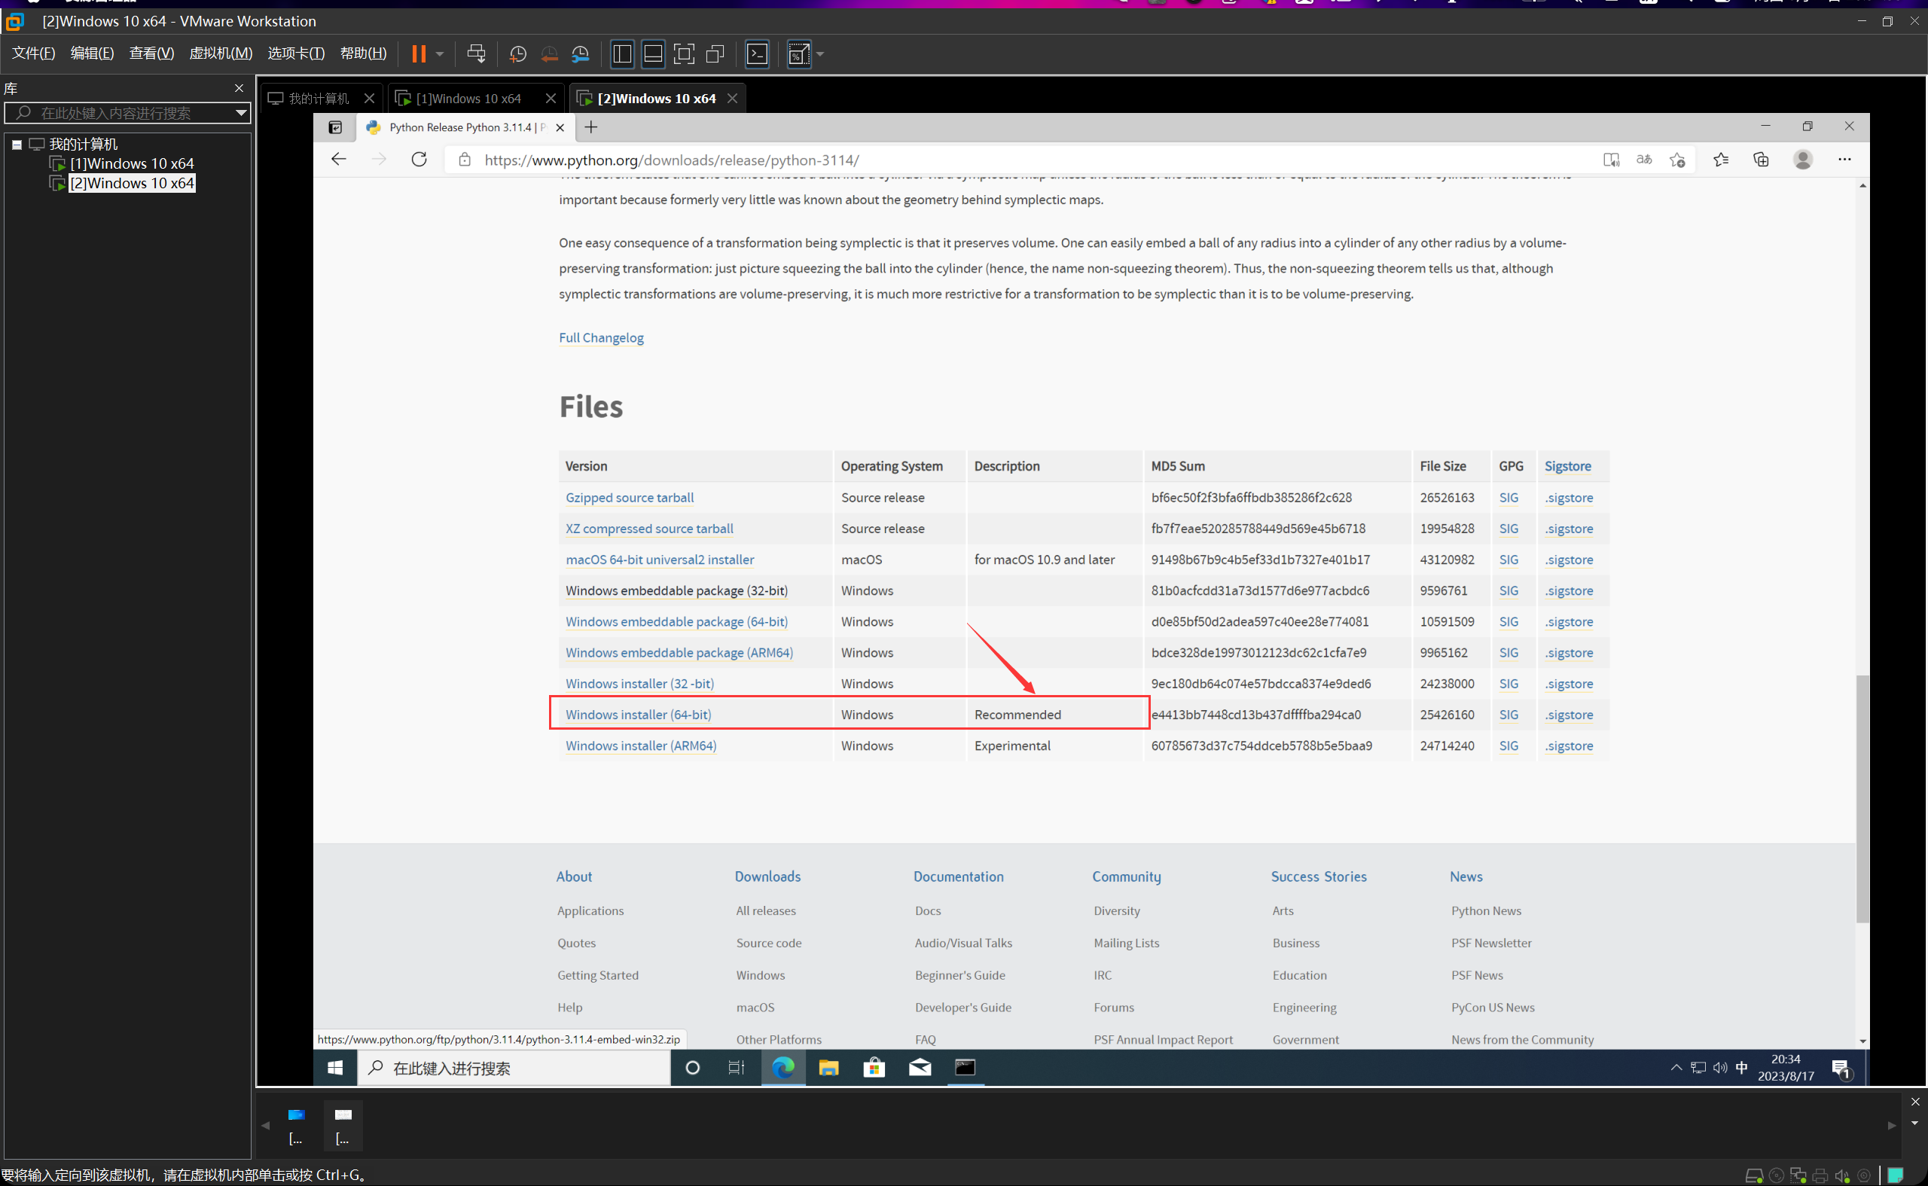Open immersive reader icon in address bar
Screen dimensions: 1928x1186
pyautogui.click(x=1611, y=160)
